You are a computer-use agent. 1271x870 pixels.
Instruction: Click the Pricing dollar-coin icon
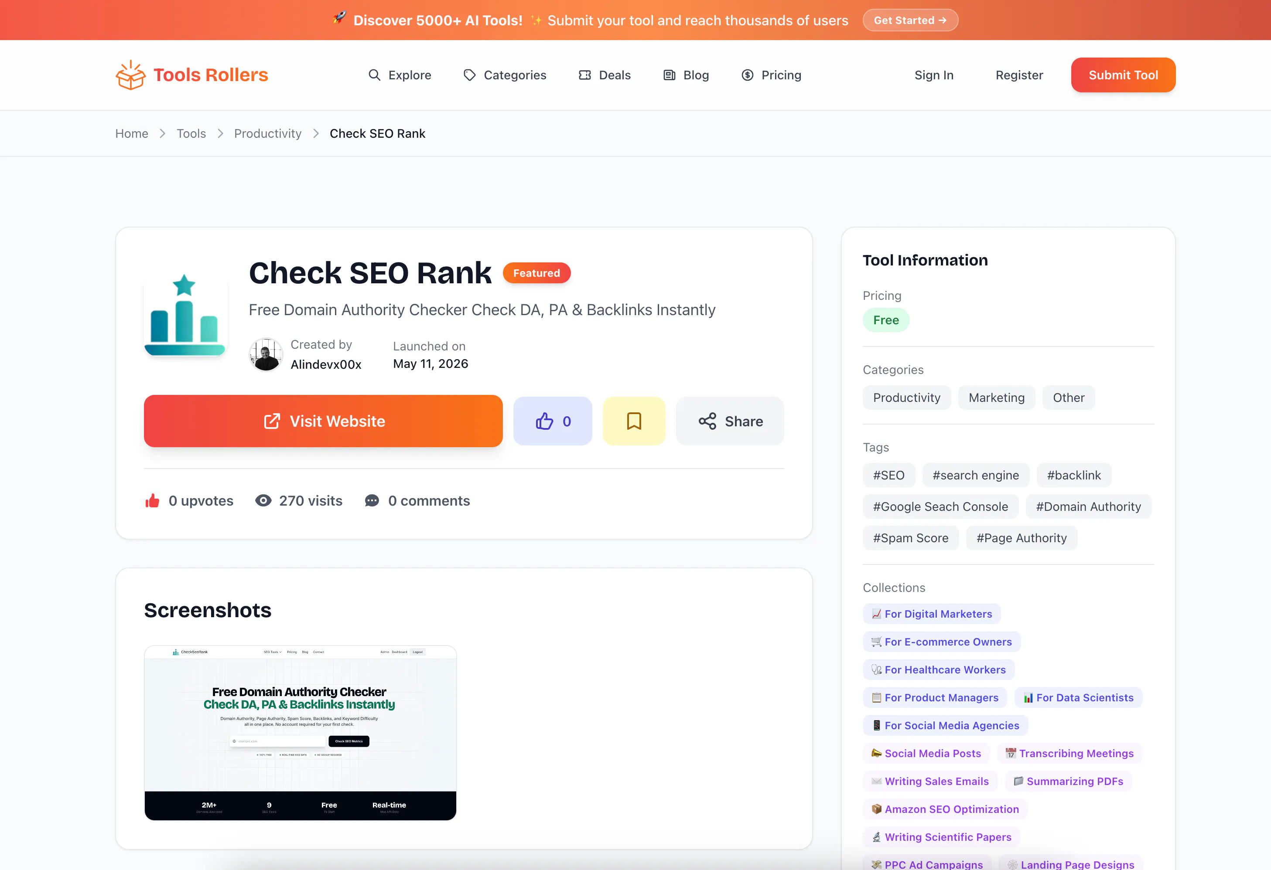pyautogui.click(x=747, y=75)
